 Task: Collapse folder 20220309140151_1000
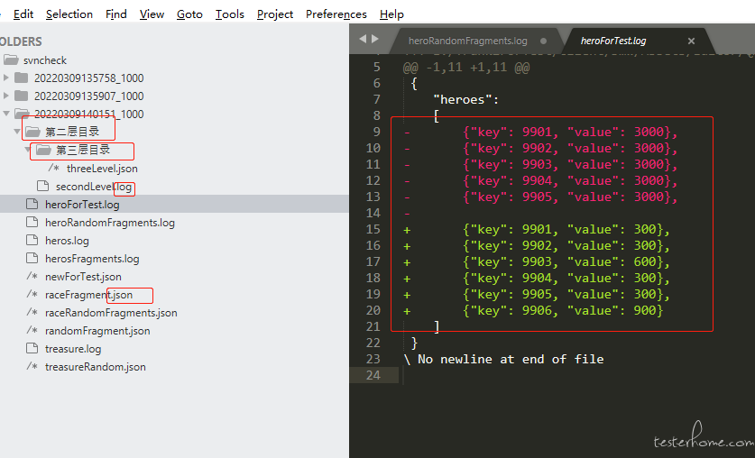(x=5, y=114)
